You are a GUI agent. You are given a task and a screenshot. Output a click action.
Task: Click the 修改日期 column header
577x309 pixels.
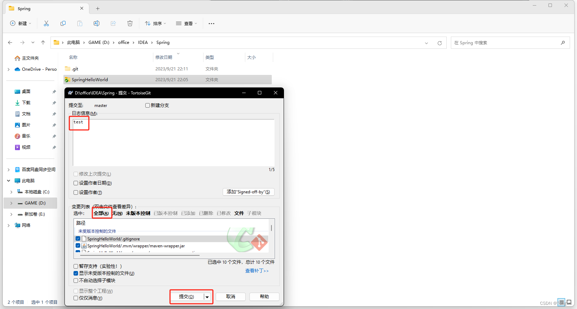click(164, 57)
